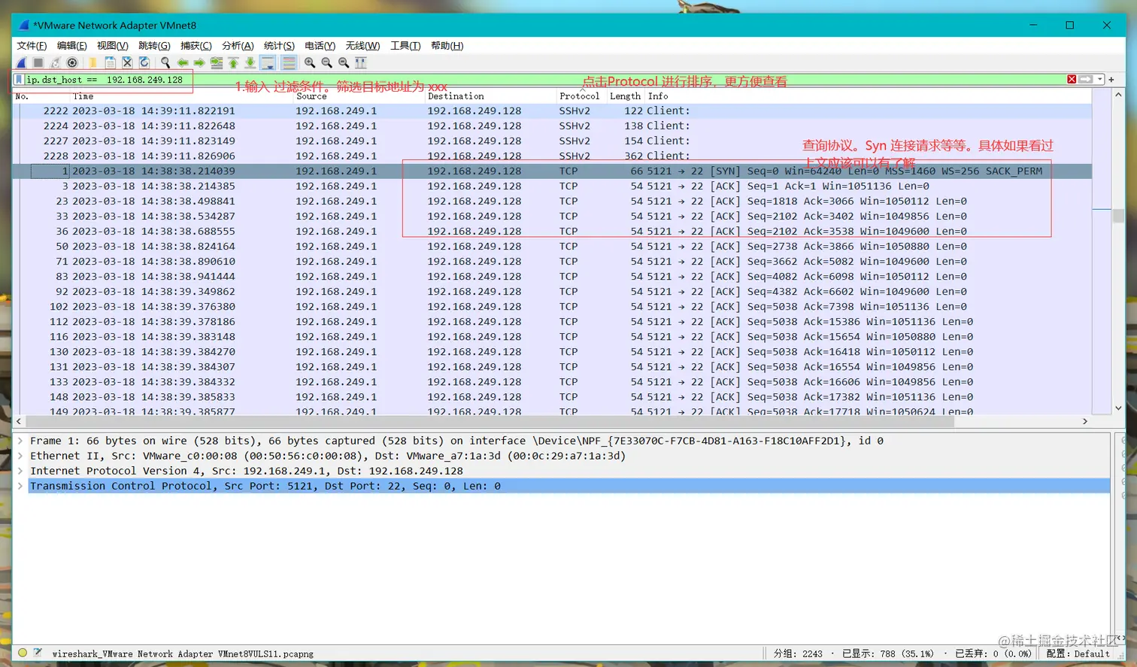Screen dimensions: 1137x667
Task: Open the 工具(T) menu
Action: [405, 46]
